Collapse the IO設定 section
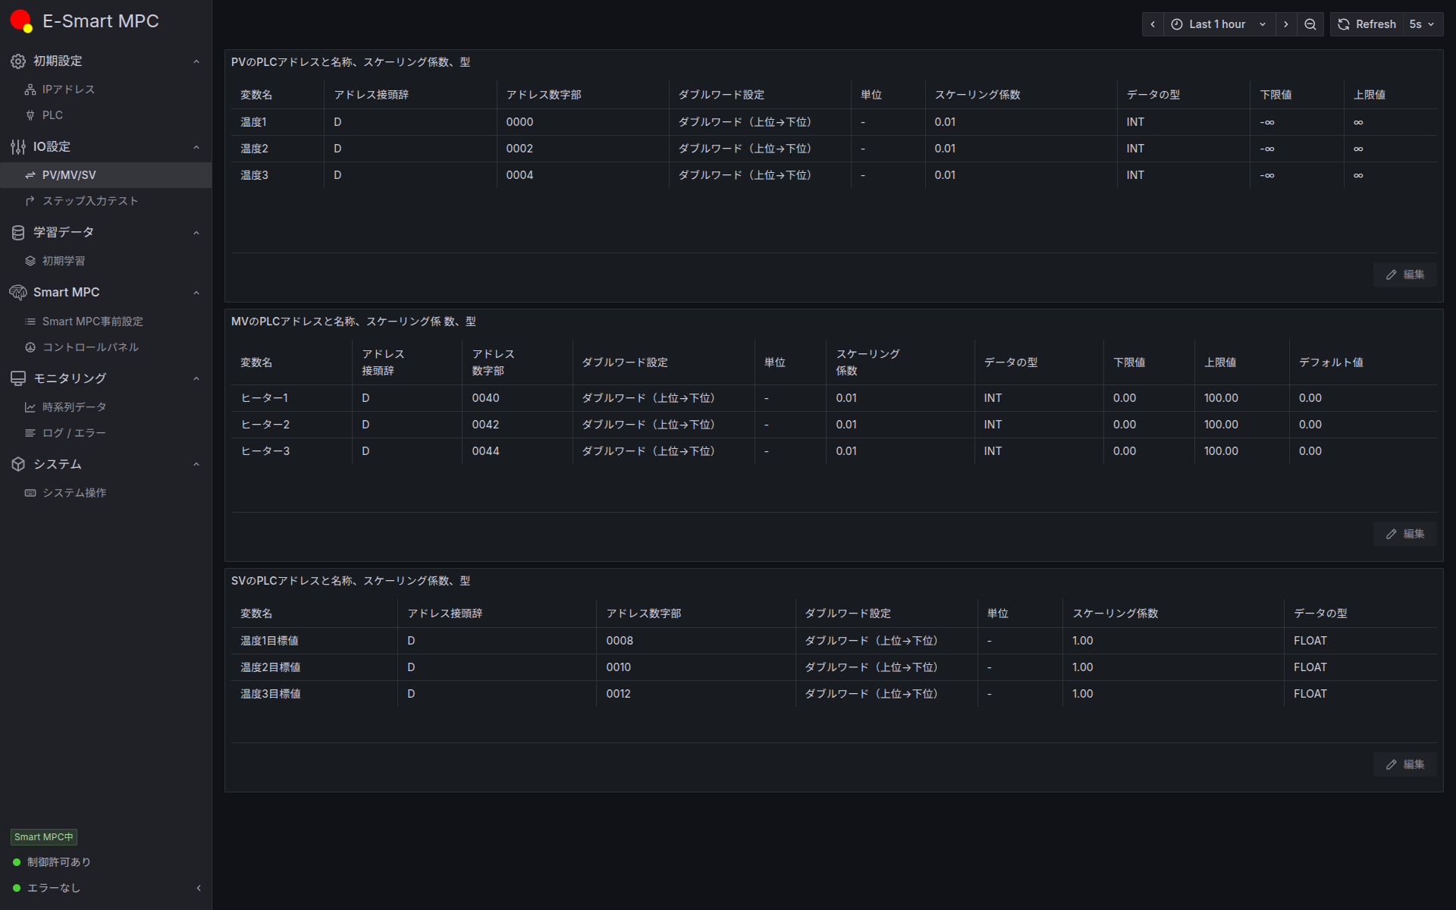Image resolution: width=1456 pixels, height=910 pixels. (196, 147)
